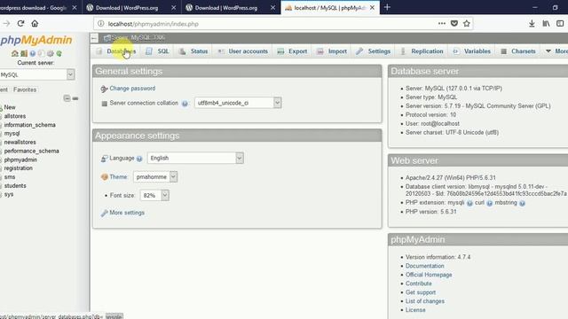Click the Server MySQL breadcrumb link

click(138, 37)
